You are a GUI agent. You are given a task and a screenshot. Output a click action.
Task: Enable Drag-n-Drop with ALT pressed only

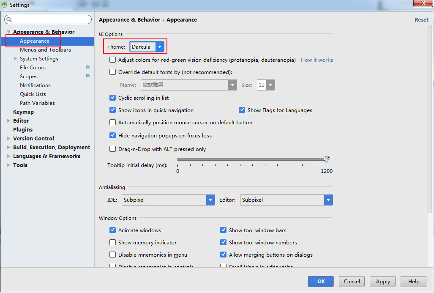(x=113, y=149)
